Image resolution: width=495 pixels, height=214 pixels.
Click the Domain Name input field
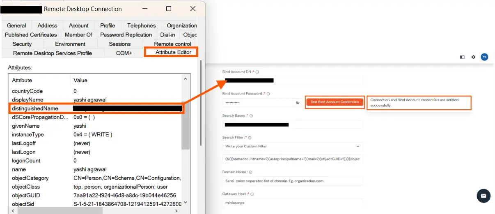click(x=292, y=180)
